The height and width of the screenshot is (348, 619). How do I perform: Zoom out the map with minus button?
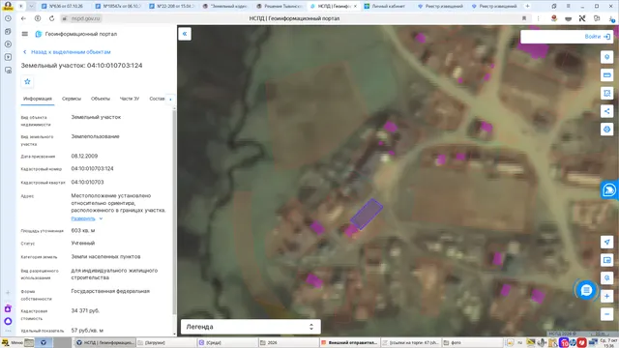(606, 314)
